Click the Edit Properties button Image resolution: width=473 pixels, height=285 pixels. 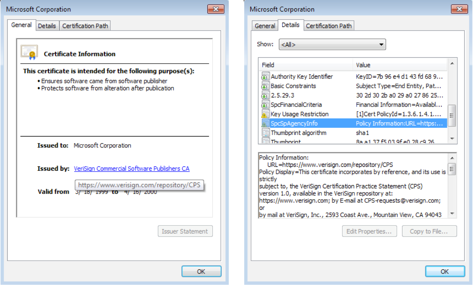[369, 231]
